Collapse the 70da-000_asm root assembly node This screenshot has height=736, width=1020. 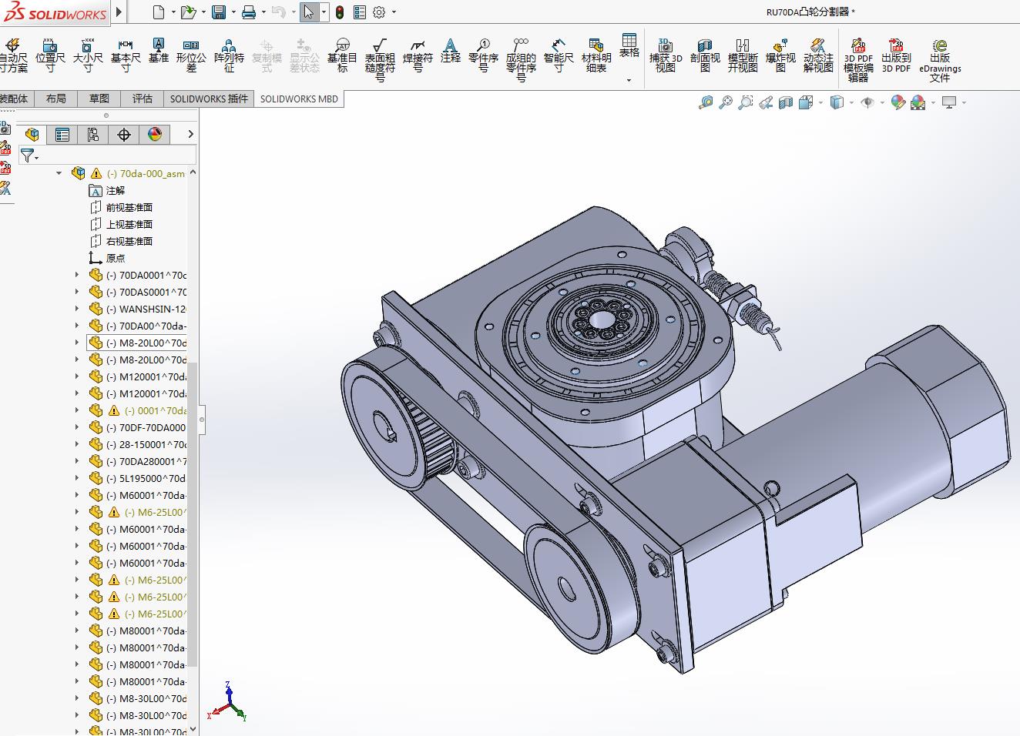pyautogui.click(x=59, y=173)
